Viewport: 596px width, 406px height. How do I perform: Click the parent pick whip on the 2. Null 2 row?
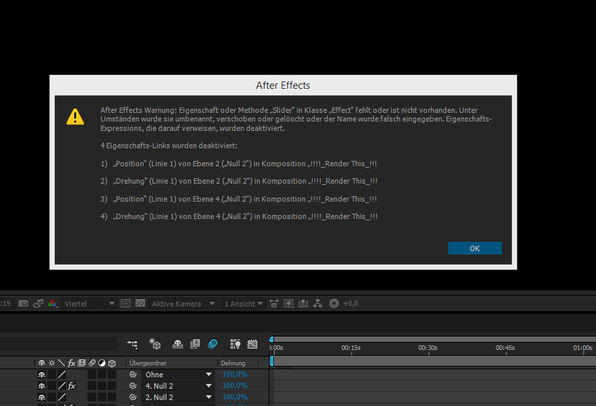pyautogui.click(x=133, y=397)
